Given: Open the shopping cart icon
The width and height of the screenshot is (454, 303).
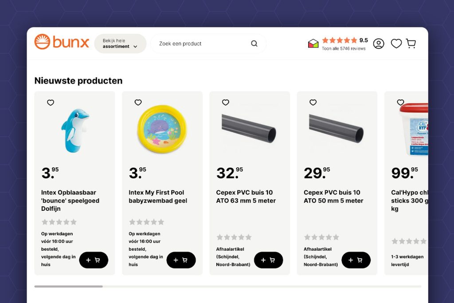Looking at the screenshot, I should coord(411,43).
